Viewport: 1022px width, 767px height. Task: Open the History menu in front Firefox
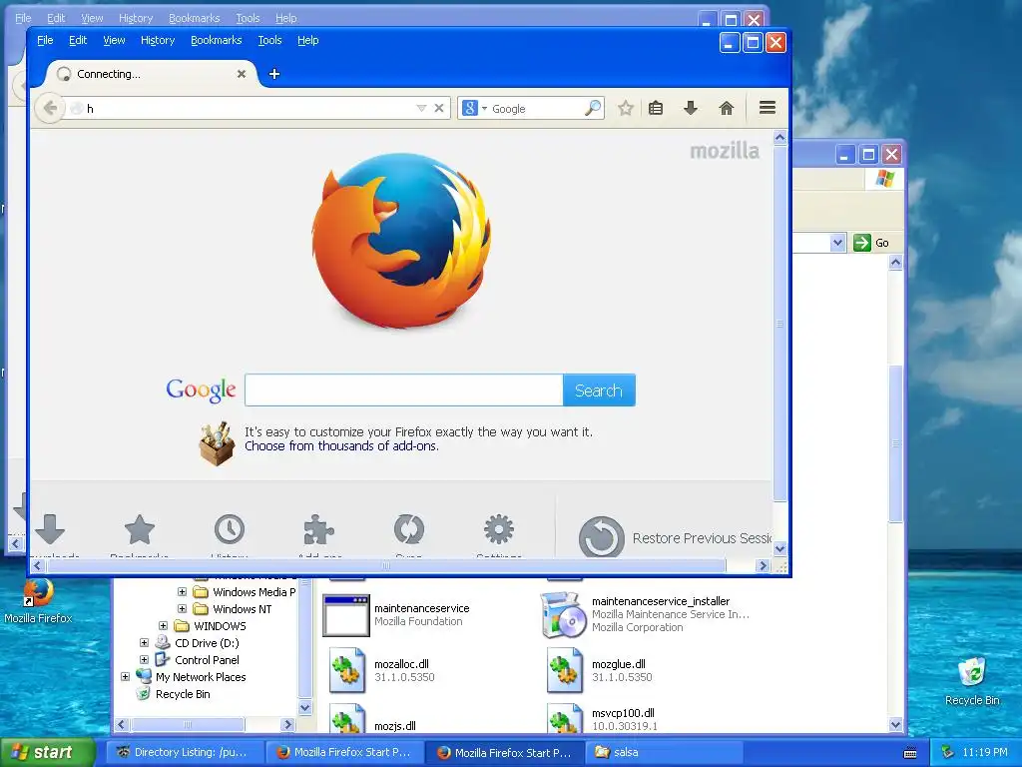tap(158, 40)
